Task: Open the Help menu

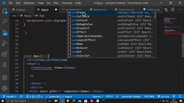Action: point(78,3)
